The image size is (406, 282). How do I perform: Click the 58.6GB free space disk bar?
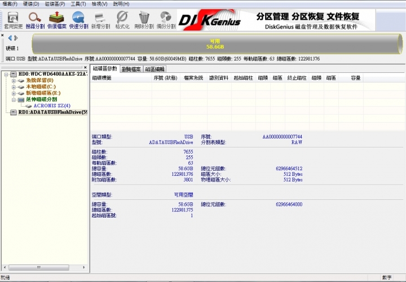pos(217,44)
